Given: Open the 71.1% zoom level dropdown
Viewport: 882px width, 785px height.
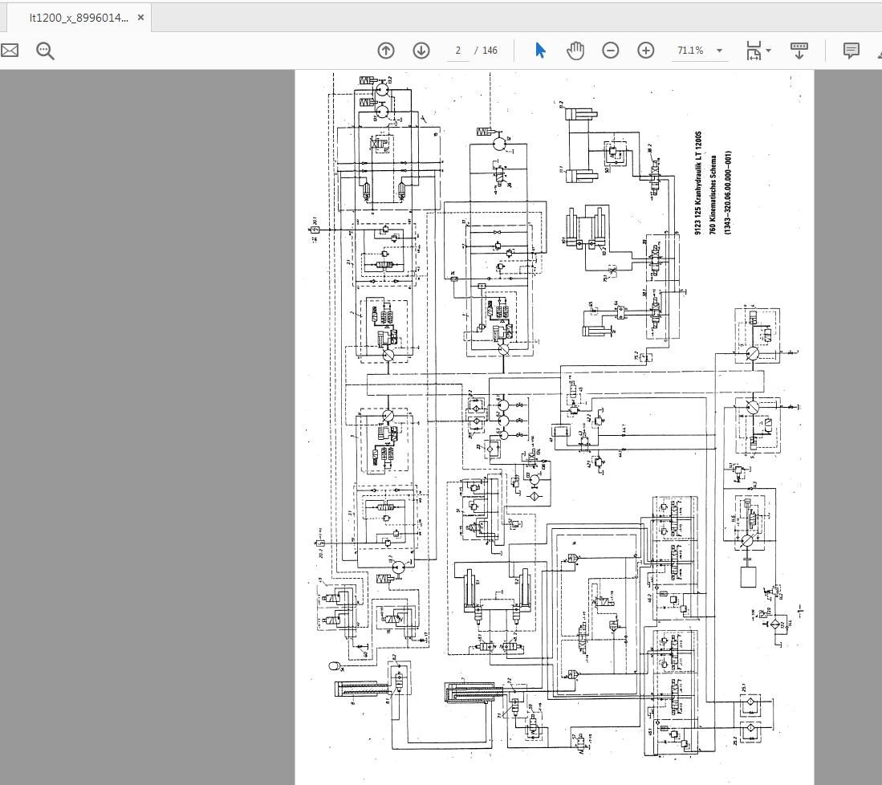Looking at the screenshot, I should [x=719, y=51].
